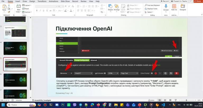
Task: Open the Slide Show tab
Action: (66, 1)
